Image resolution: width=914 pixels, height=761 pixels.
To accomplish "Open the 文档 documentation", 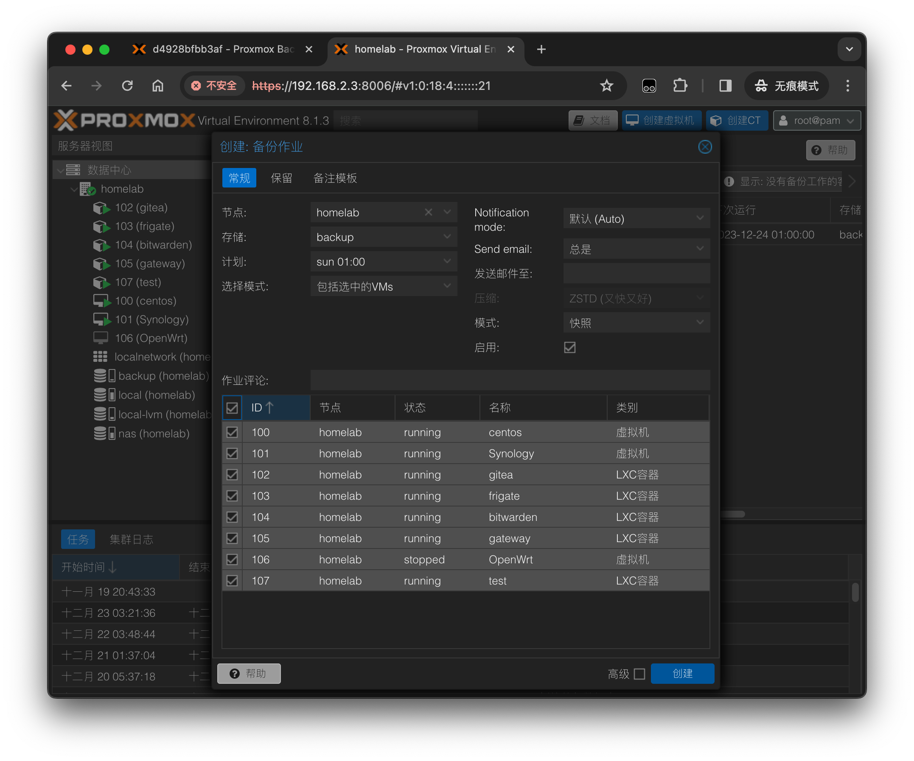I will pyautogui.click(x=593, y=120).
